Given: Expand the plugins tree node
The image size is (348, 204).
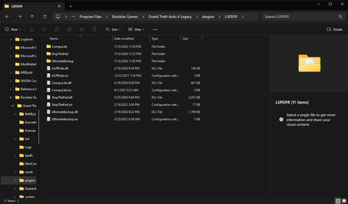Looking at the screenshot, I should (x=15, y=180).
